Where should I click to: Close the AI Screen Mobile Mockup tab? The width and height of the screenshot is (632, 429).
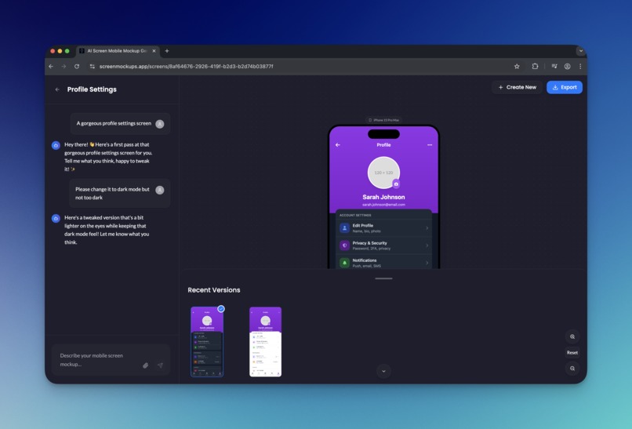tap(154, 51)
